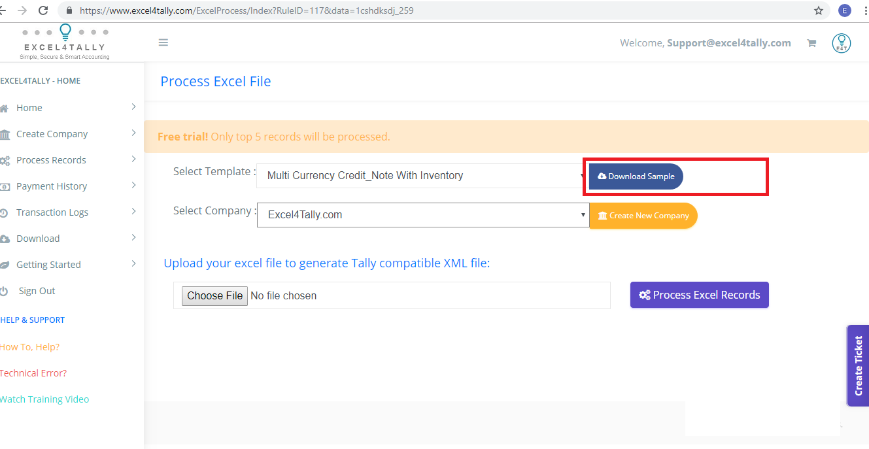Screen dimensions: 869x449
Task: Click the Create New Company button
Action: (643, 216)
